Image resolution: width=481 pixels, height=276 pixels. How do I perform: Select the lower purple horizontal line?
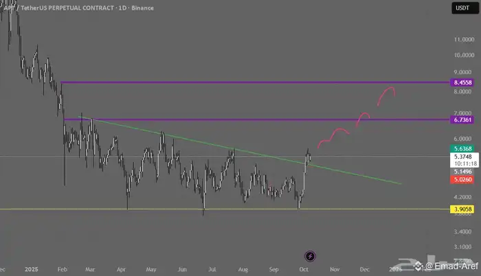pyautogui.click(x=206, y=119)
